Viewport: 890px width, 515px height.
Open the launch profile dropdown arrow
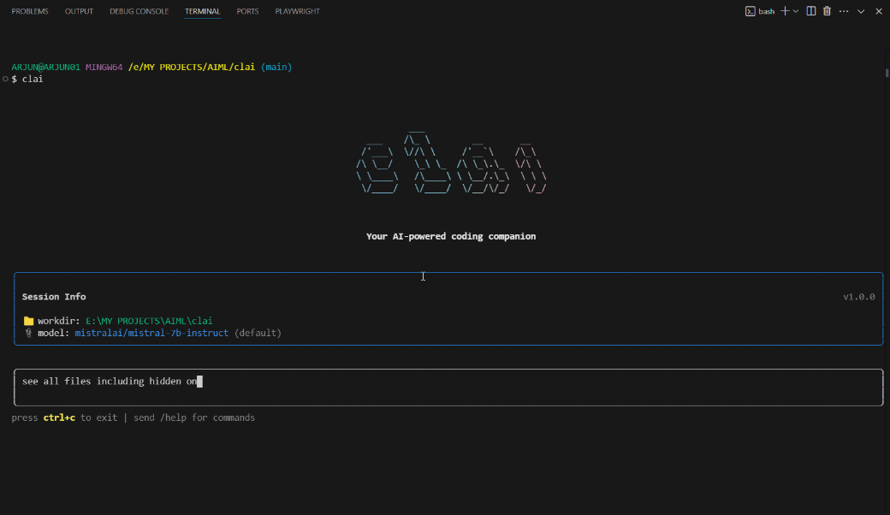point(796,11)
